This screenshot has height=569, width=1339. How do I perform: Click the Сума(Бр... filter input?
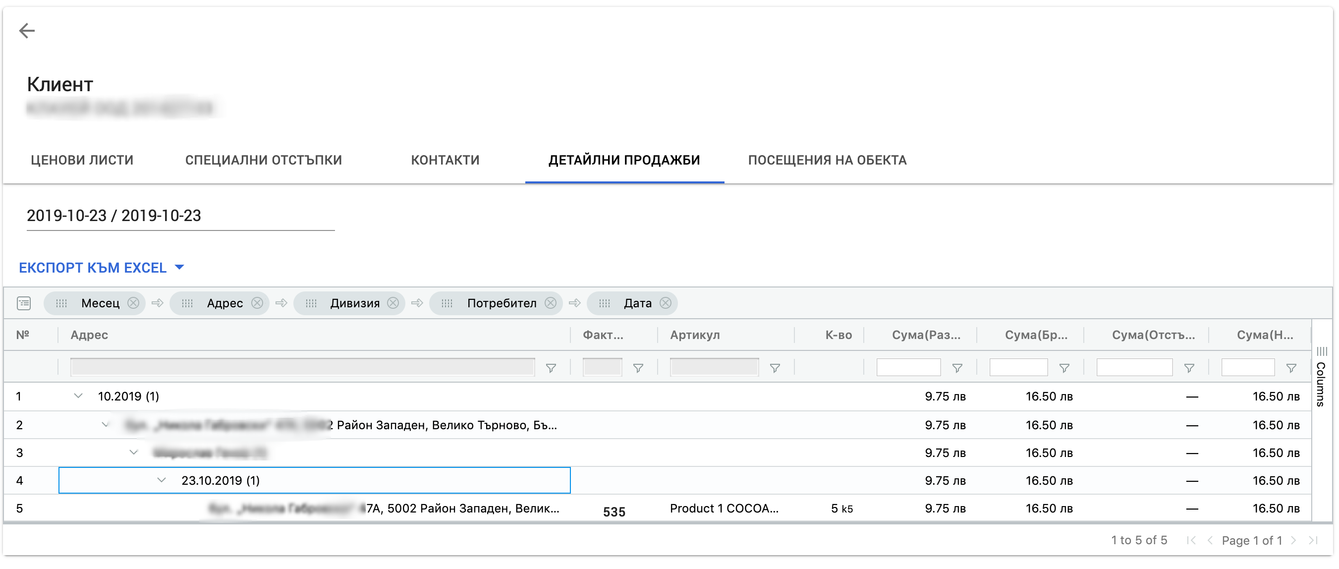pyautogui.click(x=1019, y=367)
